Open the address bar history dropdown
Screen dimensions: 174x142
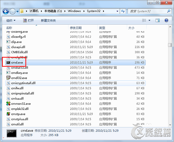(117, 11)
